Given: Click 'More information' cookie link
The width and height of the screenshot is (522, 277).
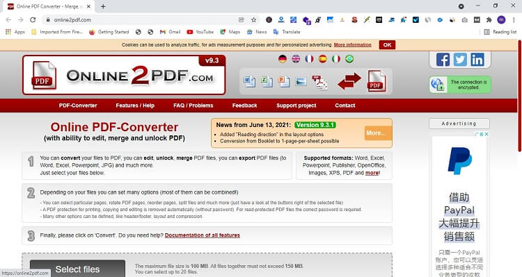Looking at the screenshot, I should (353, 45).
